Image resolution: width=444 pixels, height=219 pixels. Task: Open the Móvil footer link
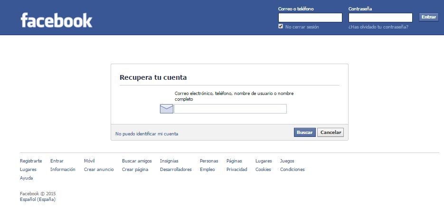[89, 161]
